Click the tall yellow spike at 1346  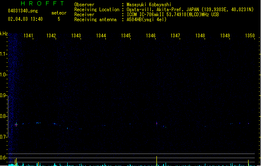(x=156, y=161)
